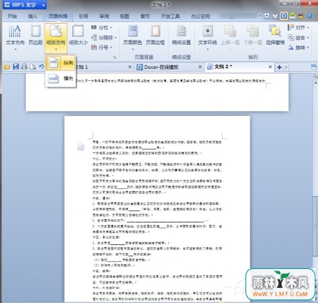Expand the 分隔符 breaks dropdown
Screen dimensions: 318x303
(x=104, y=38)
